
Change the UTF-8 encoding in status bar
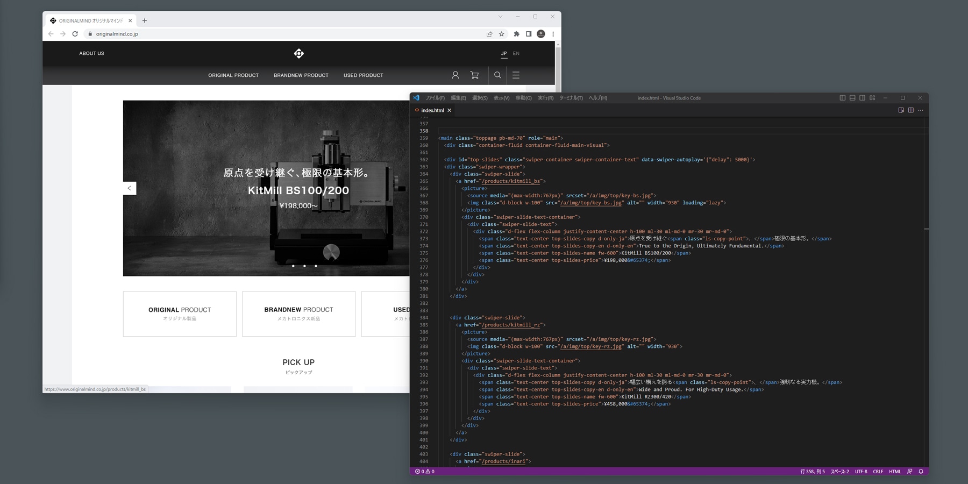click(x=861, y=472)
